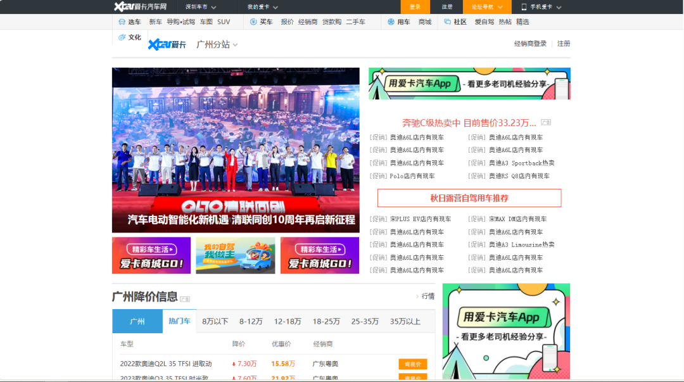Viewport: 684px width, 382px height.
Task: Click the 秋日露营自驾用车推荐 boxed link
Action: (469, 198)
